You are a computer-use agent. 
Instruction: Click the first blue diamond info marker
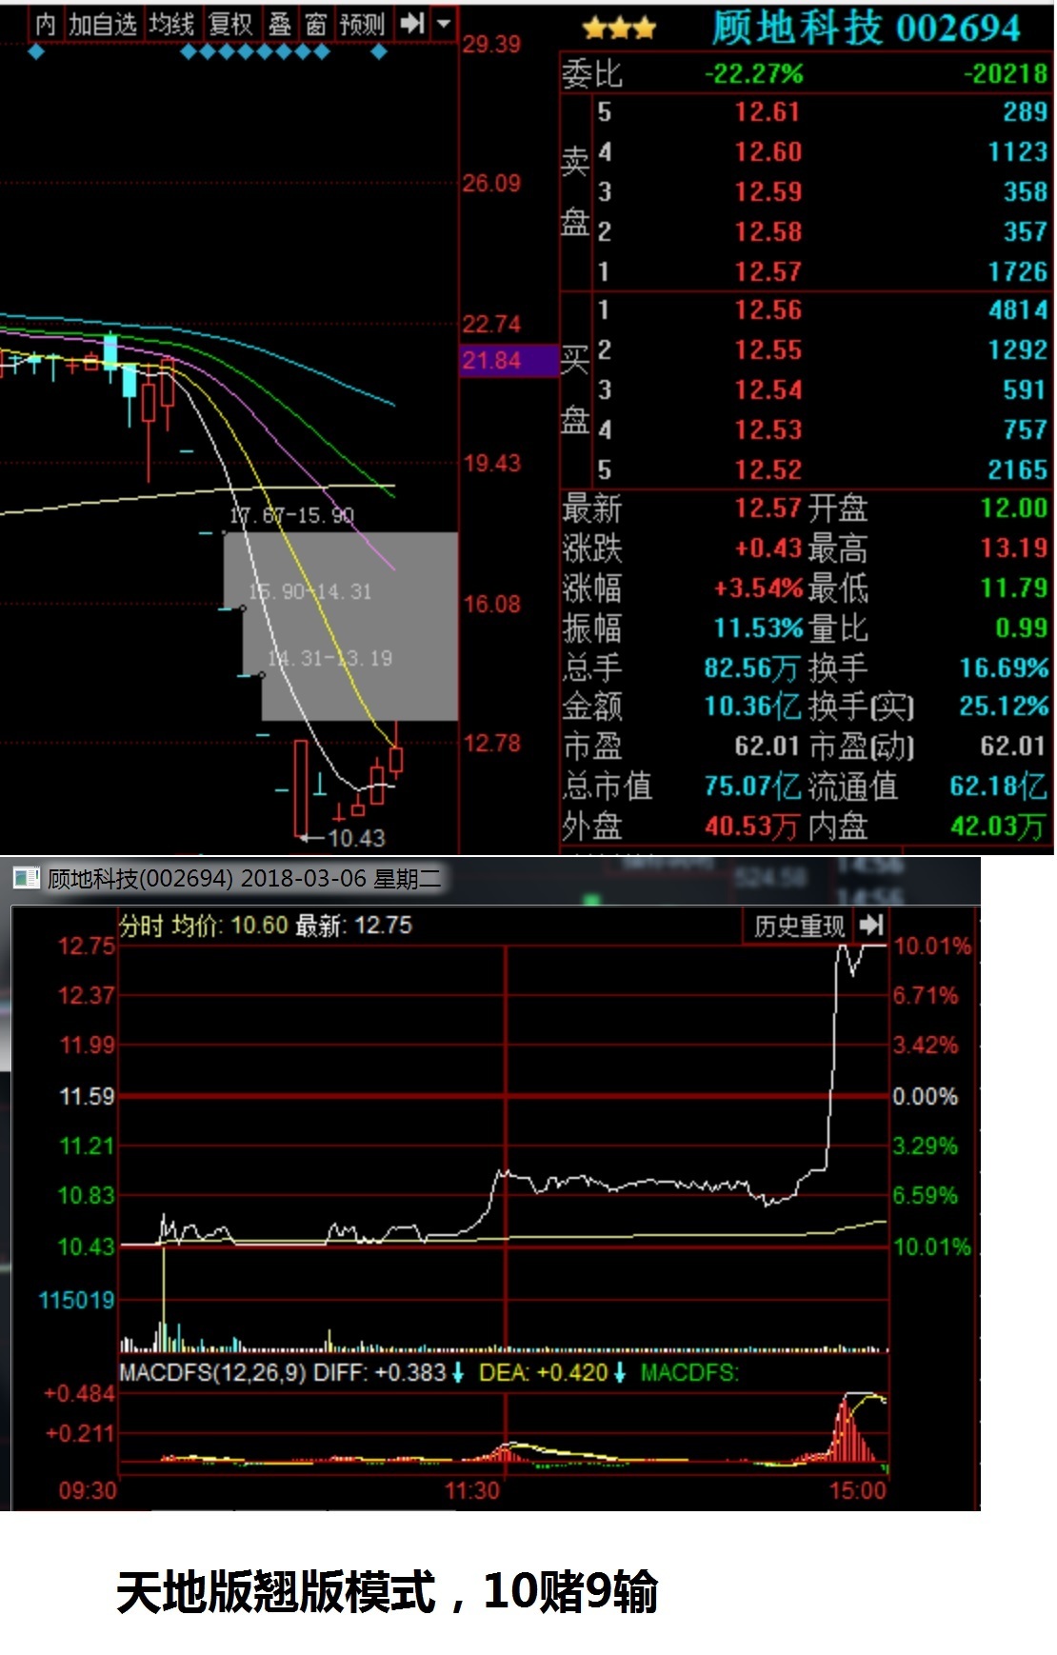[36, 51]
